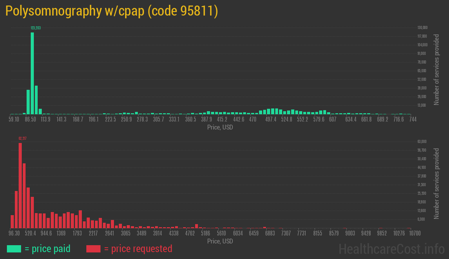
Task: Click the "= price paid" legend label
Action: 47,249
